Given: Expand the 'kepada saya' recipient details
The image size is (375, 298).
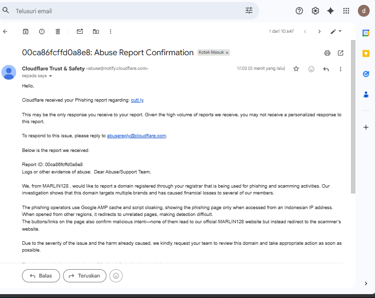Looking at the screenshot, I should (x=50, y=76).
